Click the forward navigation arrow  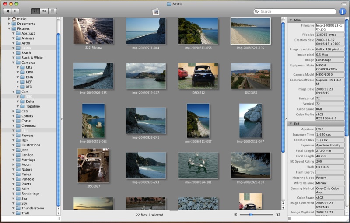[15, 11]
